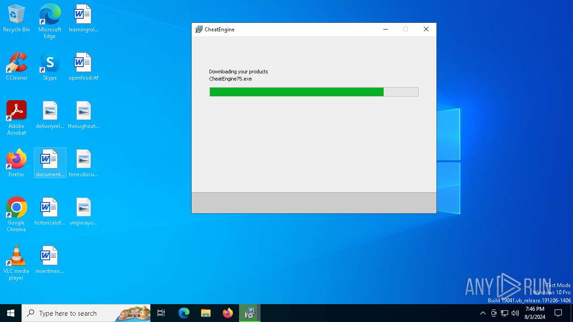Select the openfood.rtf file icon
The height and width of the screenshot is (322, 573).
[83, 67]
